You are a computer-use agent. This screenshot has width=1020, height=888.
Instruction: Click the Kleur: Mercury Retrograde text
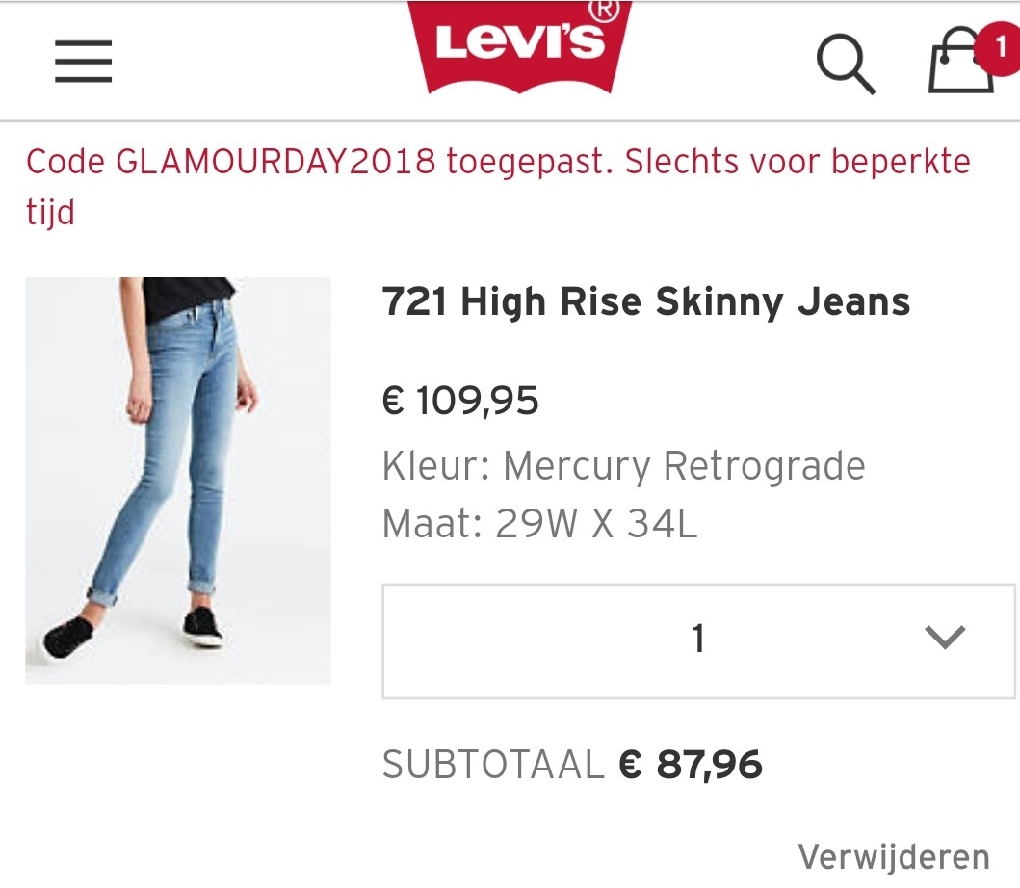pos(624,466)
